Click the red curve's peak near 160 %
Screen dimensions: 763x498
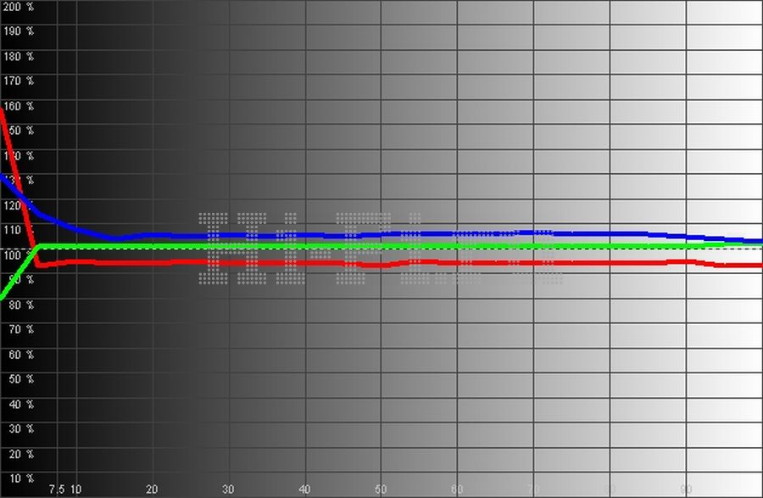(3, 108)
